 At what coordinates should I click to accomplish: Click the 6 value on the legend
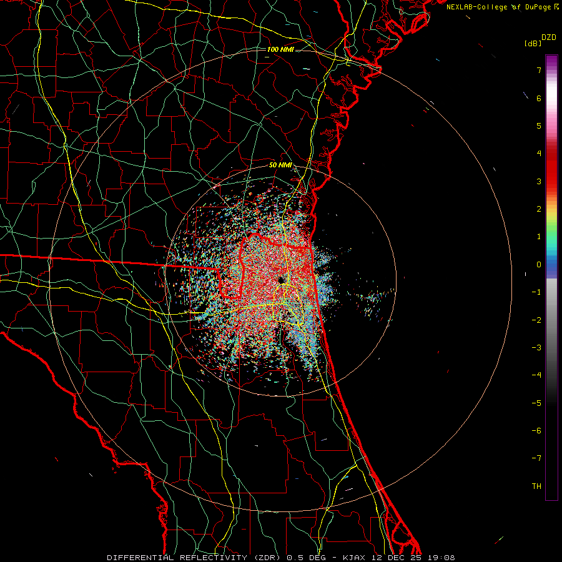pos(539,98)
